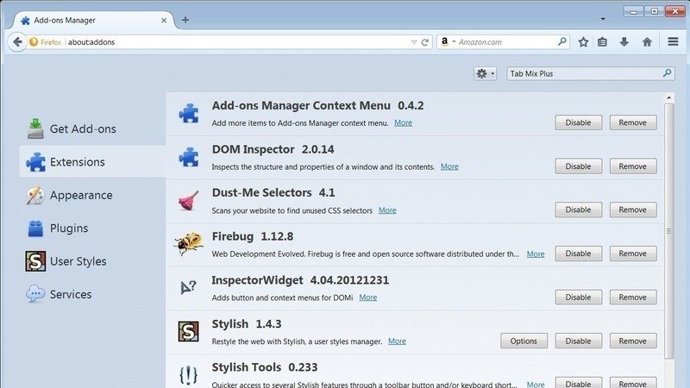690x388 pixels.
Task: Bookmark this page with the star icon
Action: tap(584, 42)
